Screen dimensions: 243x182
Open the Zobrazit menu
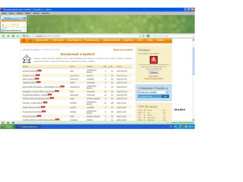[x=20, y=13]
